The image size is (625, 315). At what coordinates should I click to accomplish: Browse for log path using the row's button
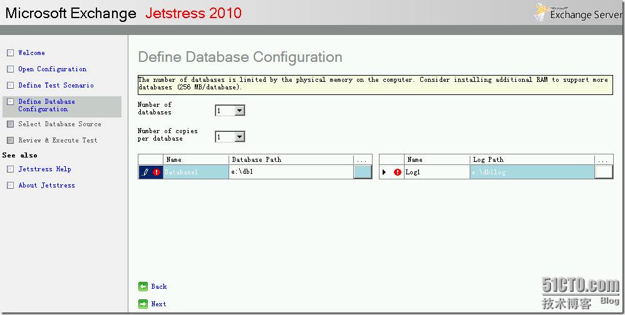point(604,172)
